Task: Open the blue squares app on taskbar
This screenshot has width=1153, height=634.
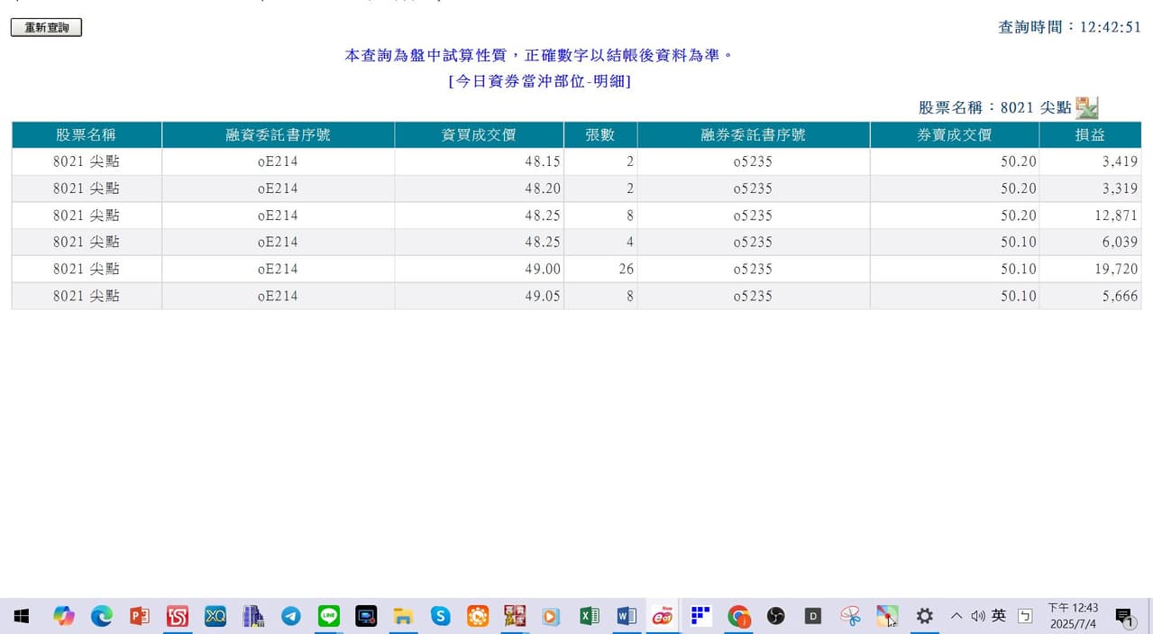Action: click(x=701, y=616)
